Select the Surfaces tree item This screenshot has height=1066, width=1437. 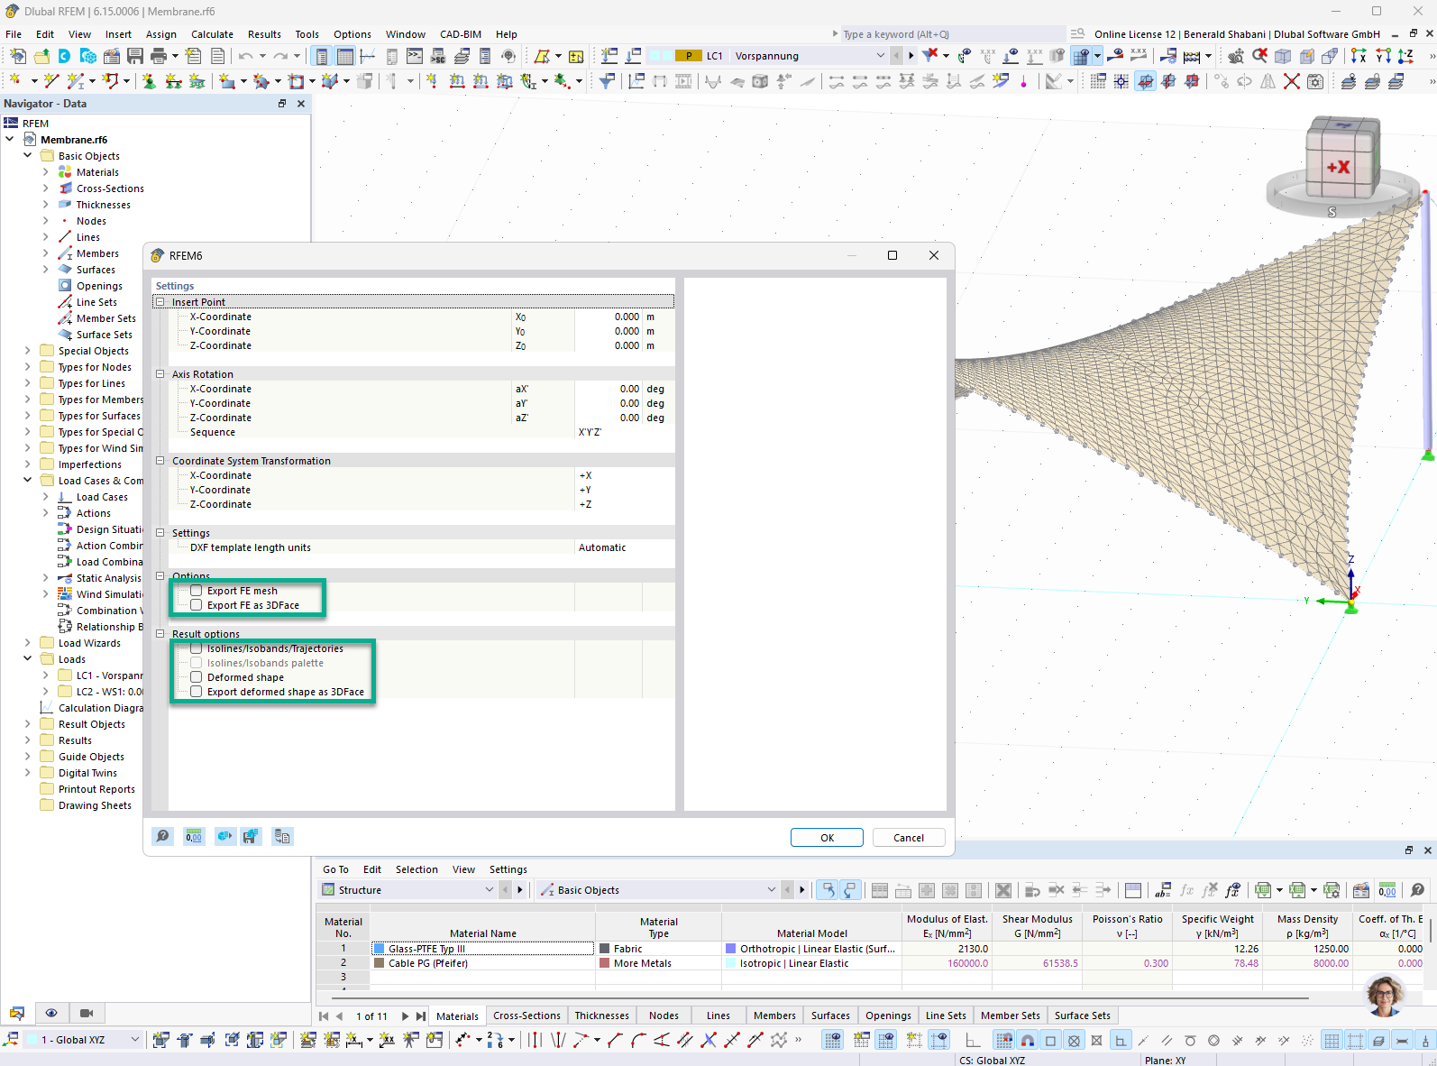coord(96,270)
